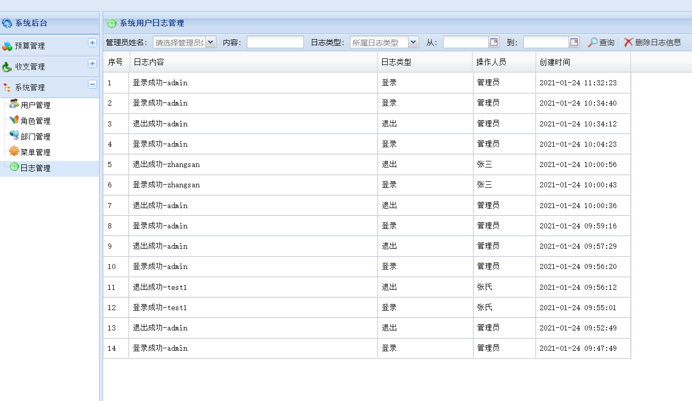Select row with time 10:34:40
The image size is (692, 401).
click(367, 103)
